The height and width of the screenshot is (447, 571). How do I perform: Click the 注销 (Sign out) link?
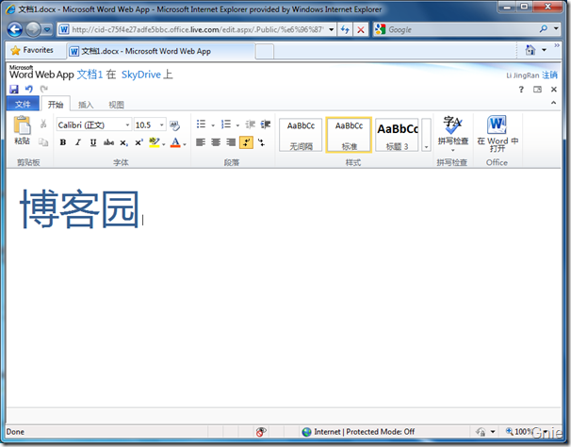click(x=549, y=75)
